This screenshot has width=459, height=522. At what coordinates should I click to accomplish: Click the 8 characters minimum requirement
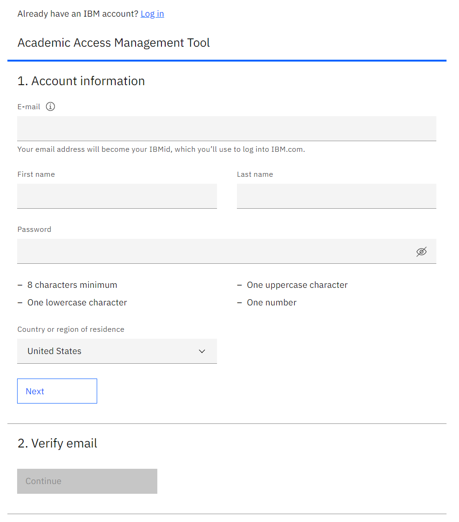(72, 285)
